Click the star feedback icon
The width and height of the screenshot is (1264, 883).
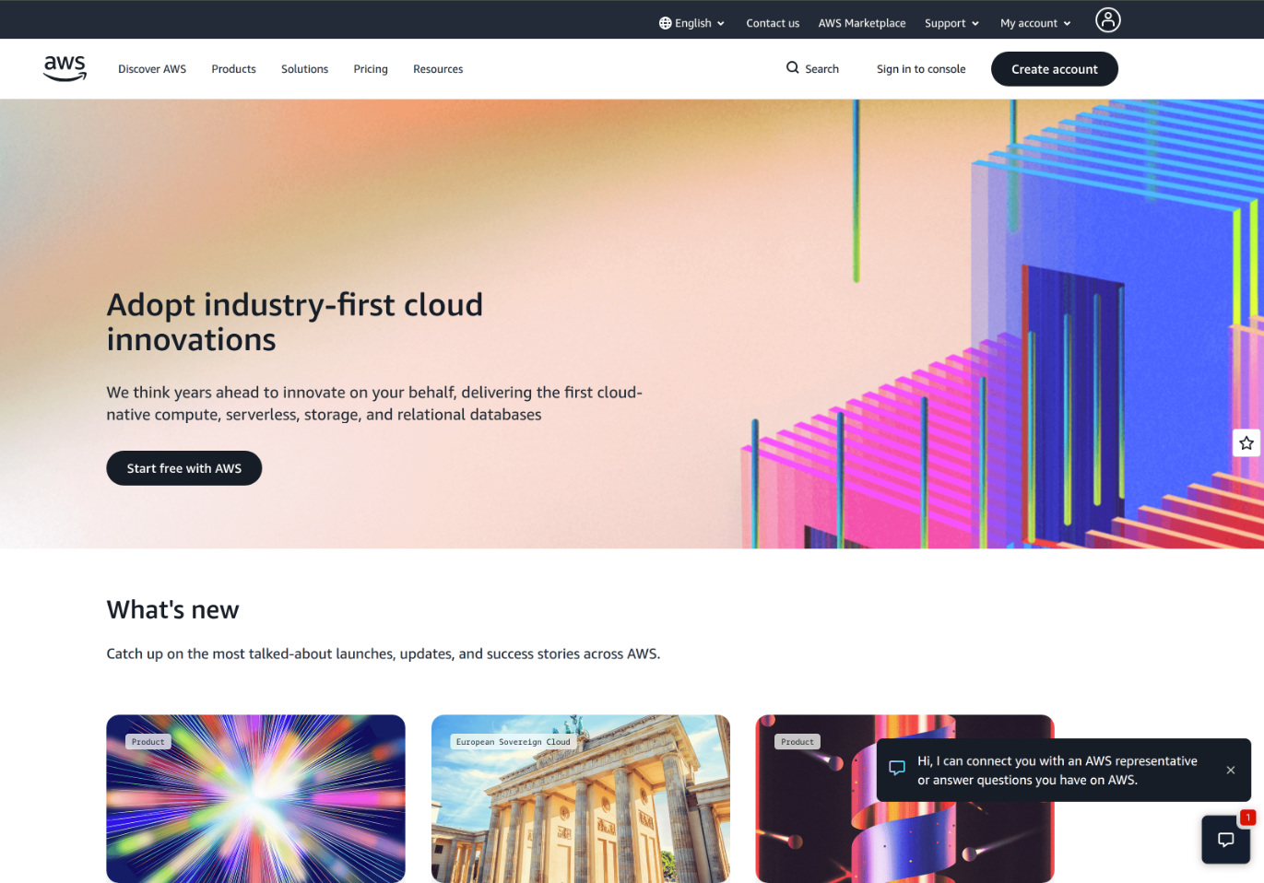tap(1246, 443)
